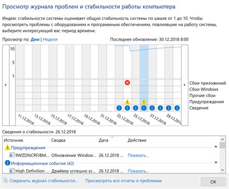Click the 19.12.2018 date label

tap(92, 119)
